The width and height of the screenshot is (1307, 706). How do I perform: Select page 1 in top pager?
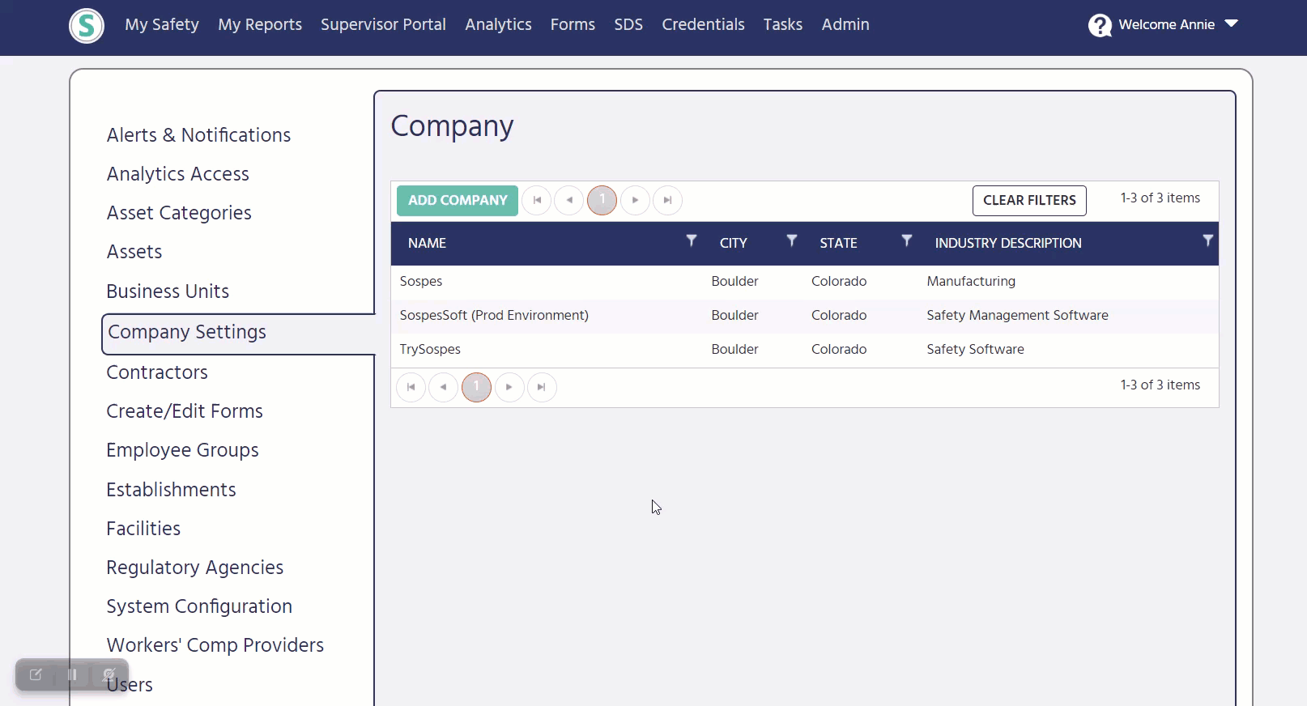[x=602, y=200]
